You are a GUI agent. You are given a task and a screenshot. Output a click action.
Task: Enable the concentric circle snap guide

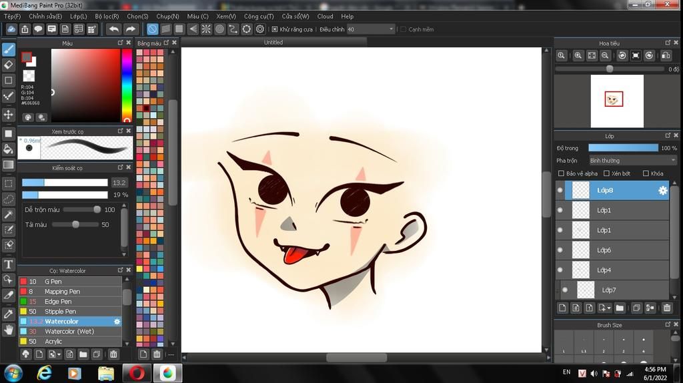[x=219, y=29]
